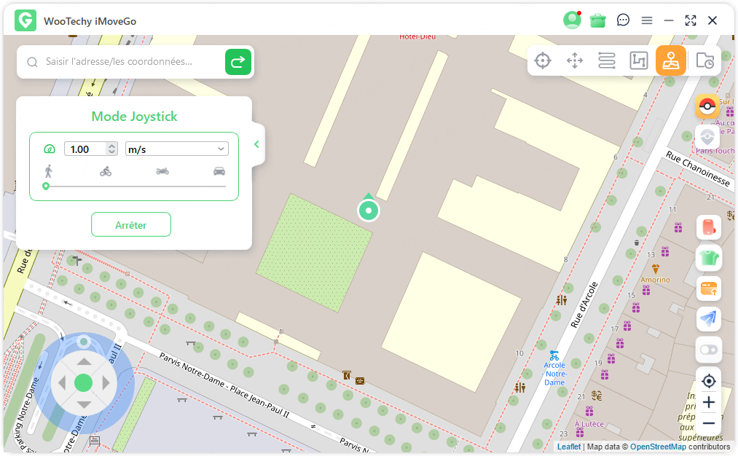Increase speed with the spinner up arrow
The height and width of the screenshot is (456, 738).
click(111, 146)
